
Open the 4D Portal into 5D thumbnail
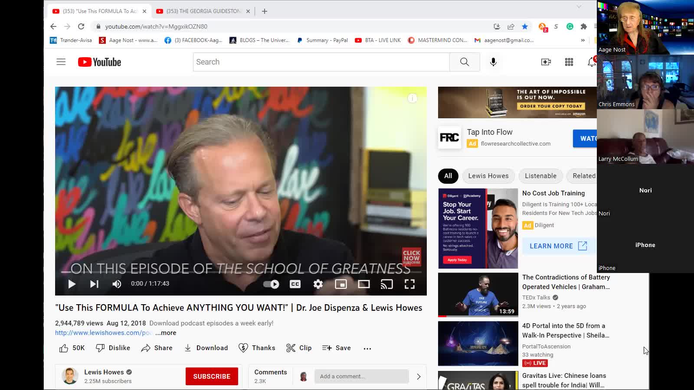coord(478,343)
